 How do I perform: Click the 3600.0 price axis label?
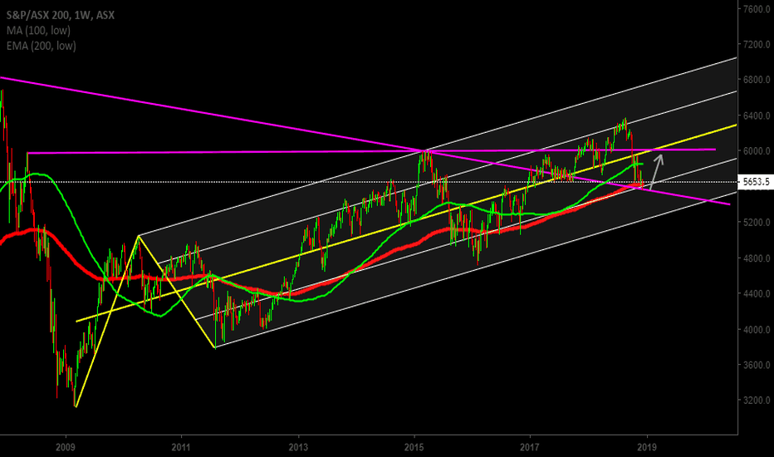coord(757,365)
